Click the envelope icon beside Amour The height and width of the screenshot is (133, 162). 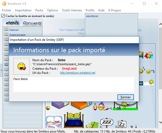[x=6, y=29]
